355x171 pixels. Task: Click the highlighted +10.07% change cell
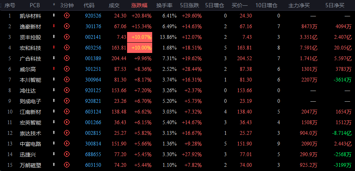click(140, 37)
